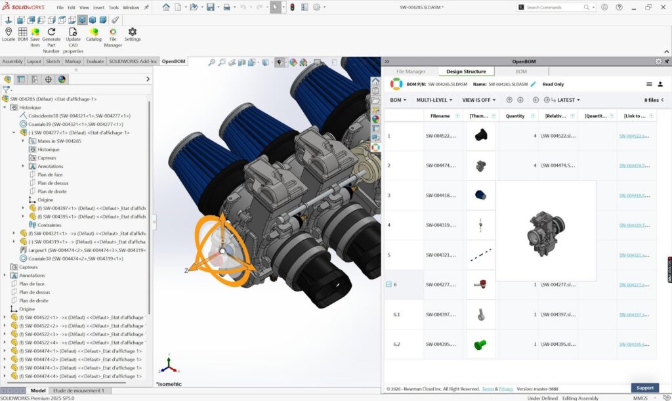Image resolution: width=672 pixels, height=401 pixels.
Task: Open the Terms link
Action: click(488, 389)
